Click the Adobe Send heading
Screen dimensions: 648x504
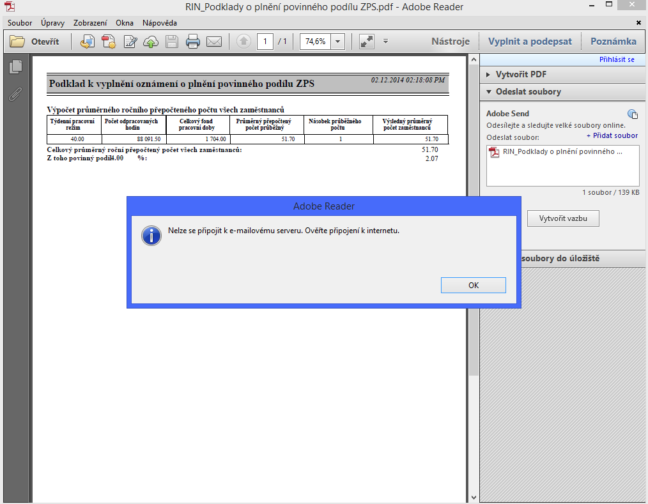point(507,114)
